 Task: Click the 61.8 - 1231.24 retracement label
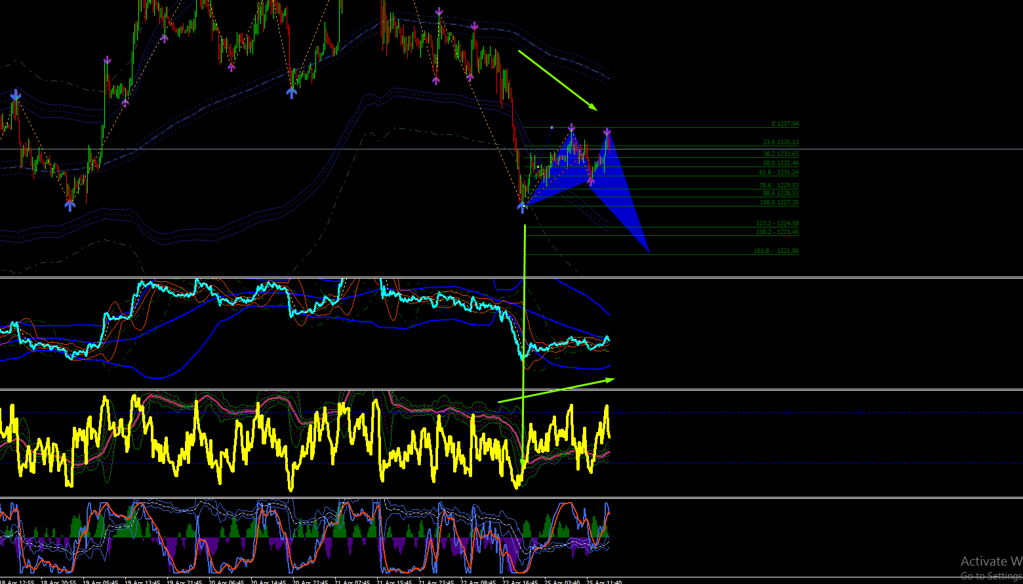point(779,172)
